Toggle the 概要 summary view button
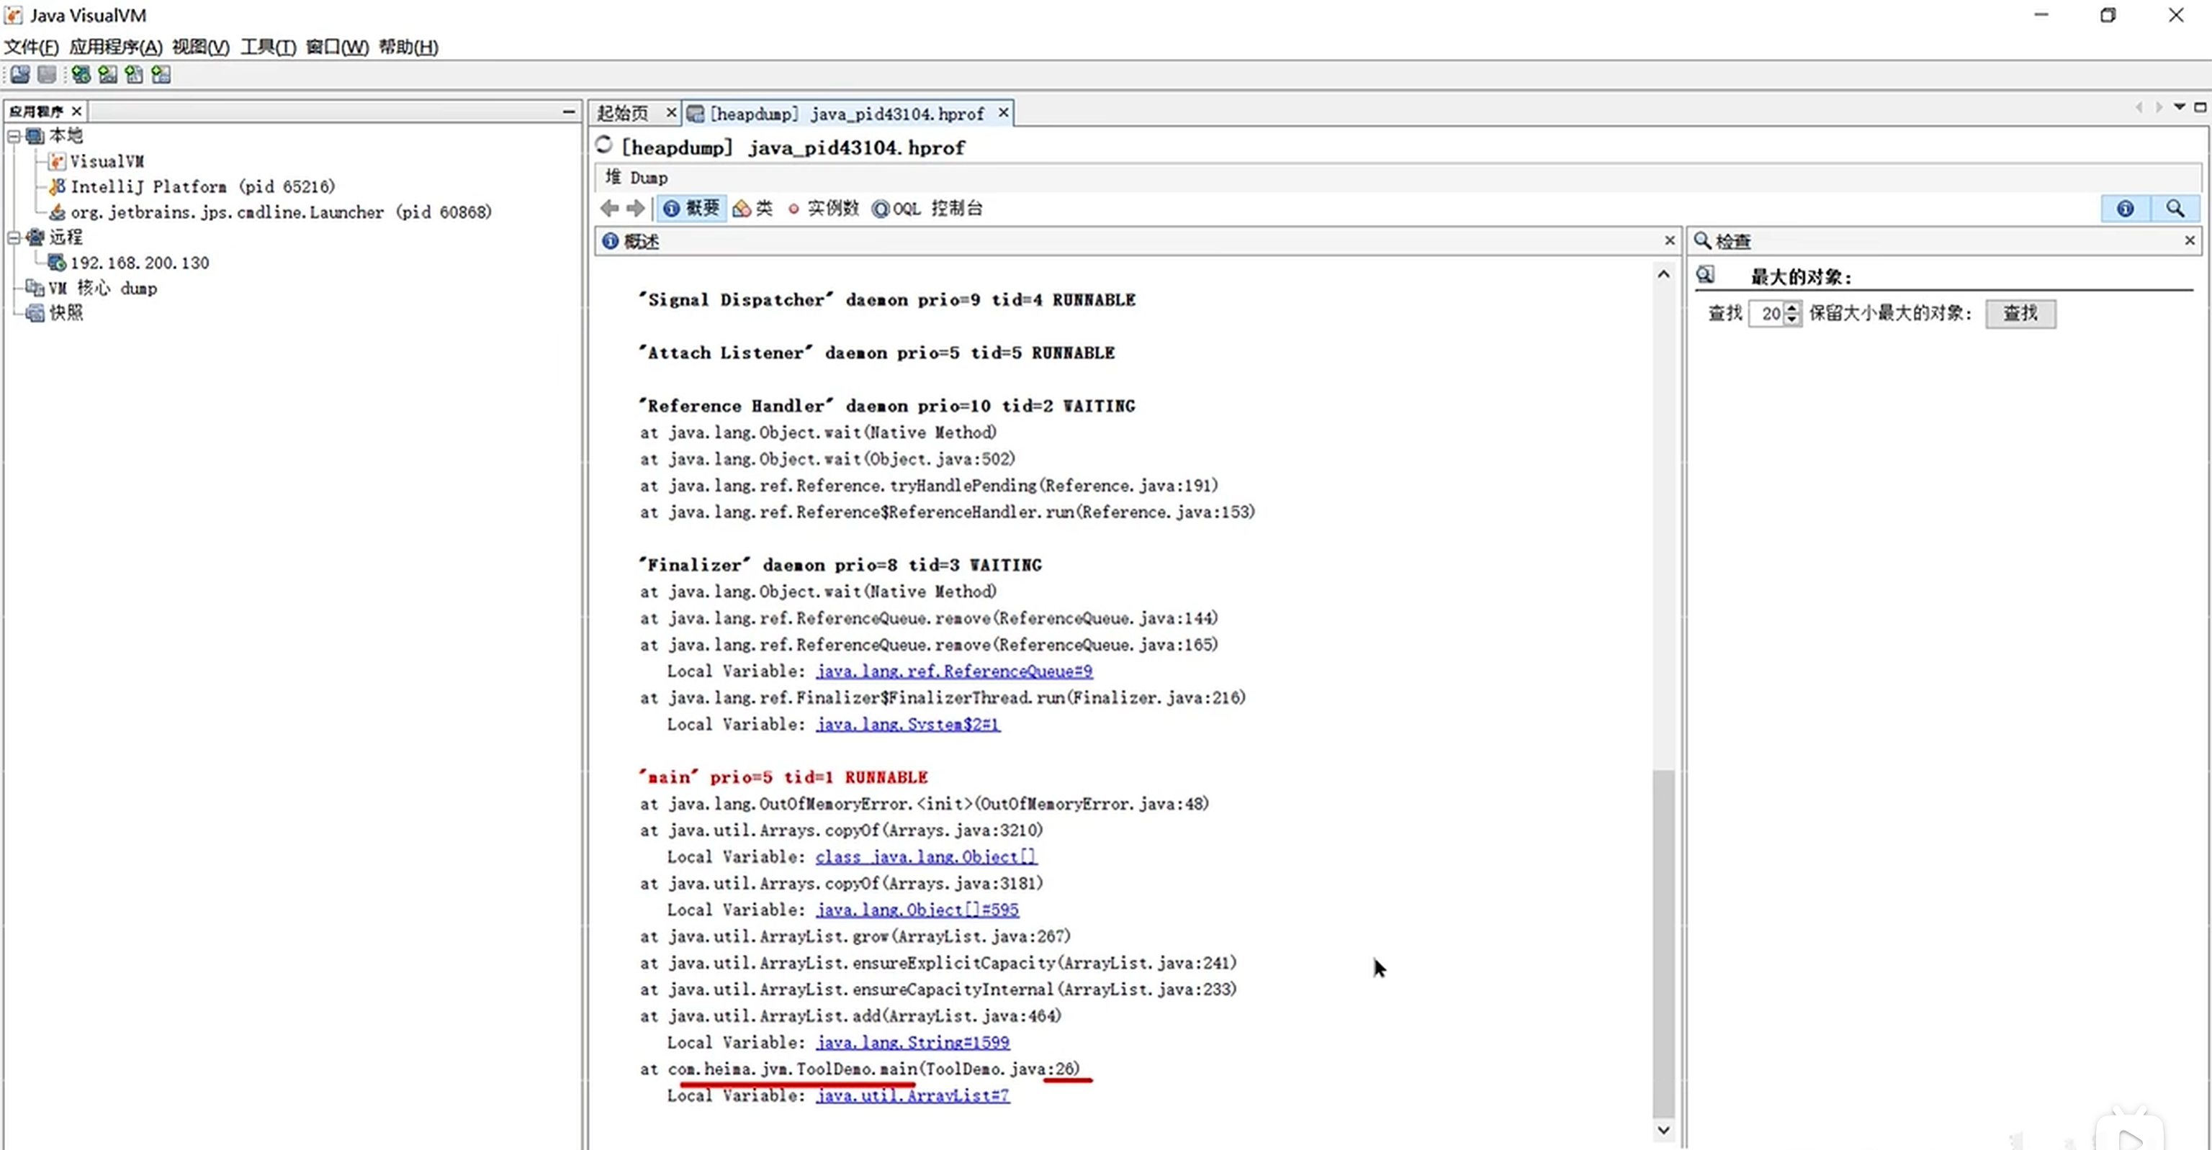Screen dimensions: 2212x1150 point(691,208)
